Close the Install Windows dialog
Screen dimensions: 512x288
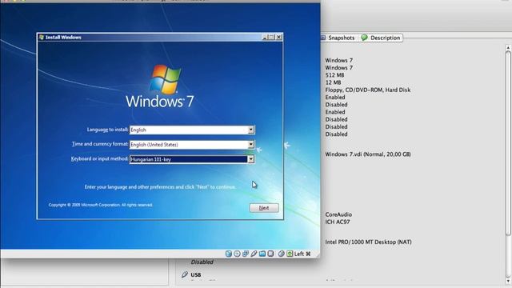pyautogui.click(x=279, y=38)
